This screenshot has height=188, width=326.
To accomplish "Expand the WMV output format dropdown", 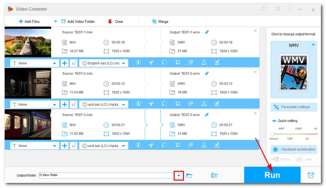I will 313,45.
